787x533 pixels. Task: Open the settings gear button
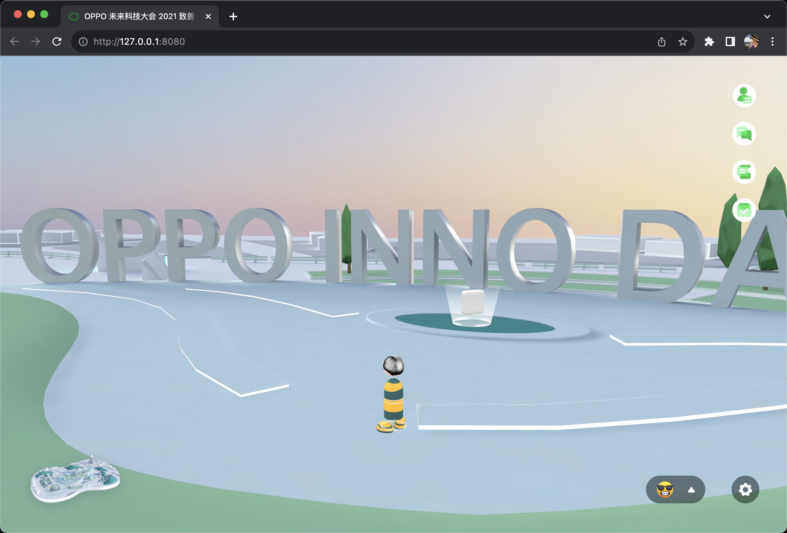pyautogui.click(x=745, y=489)
